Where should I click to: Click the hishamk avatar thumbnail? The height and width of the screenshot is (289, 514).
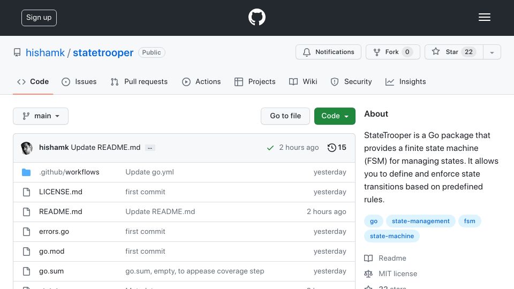[27, 148]
